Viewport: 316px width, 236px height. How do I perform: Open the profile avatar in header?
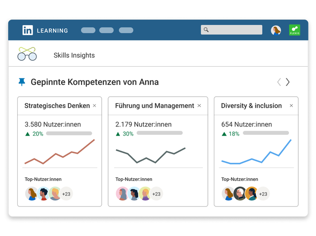point(276,31)
